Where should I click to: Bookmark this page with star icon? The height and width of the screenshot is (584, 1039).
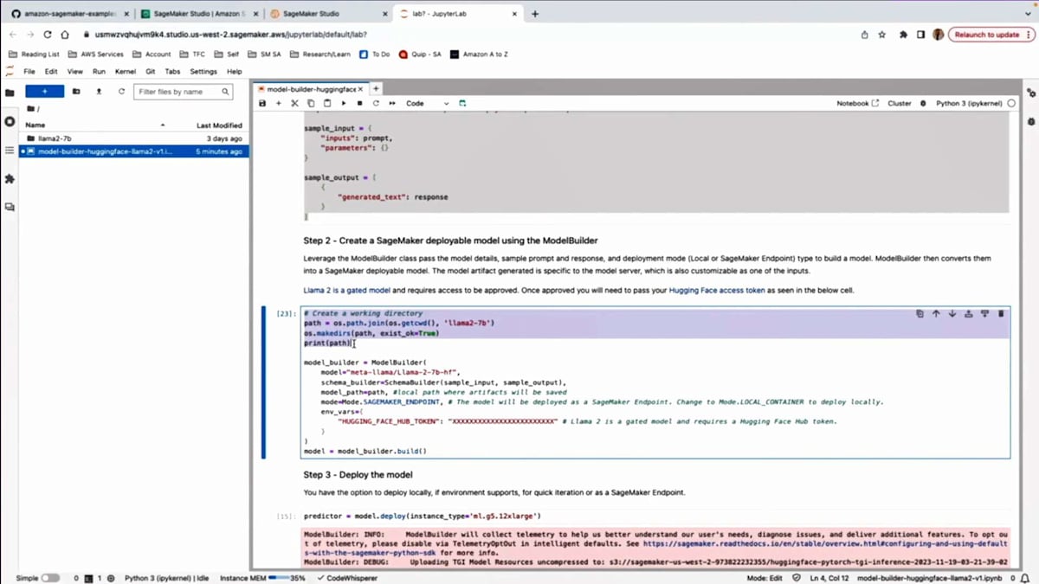[882, 35]
